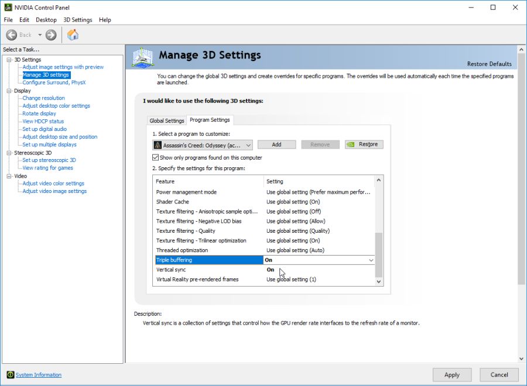Click the Forward arrow icon

point(51,35)
